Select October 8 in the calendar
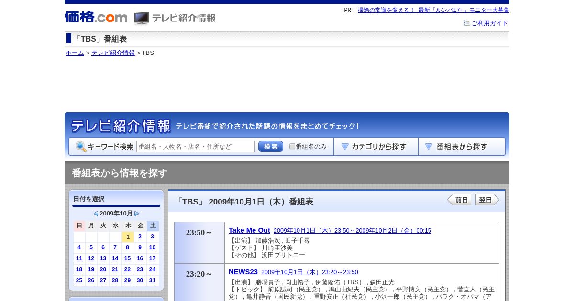This screenshot has width=574, height=301. 128,247
